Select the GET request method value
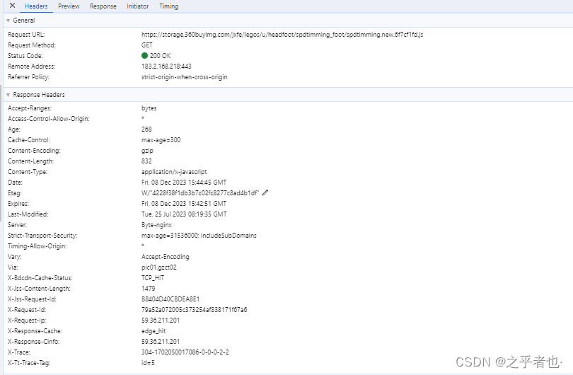 tap(147, 45)
